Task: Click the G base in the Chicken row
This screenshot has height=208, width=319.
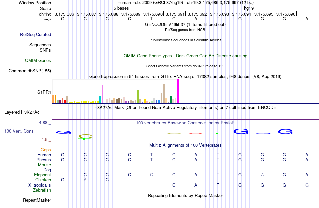Action: click(x=63, y=180)
